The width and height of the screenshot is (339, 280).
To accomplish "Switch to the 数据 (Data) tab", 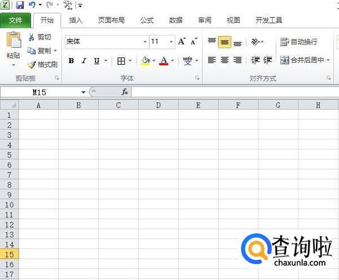I will pos(176,20).
